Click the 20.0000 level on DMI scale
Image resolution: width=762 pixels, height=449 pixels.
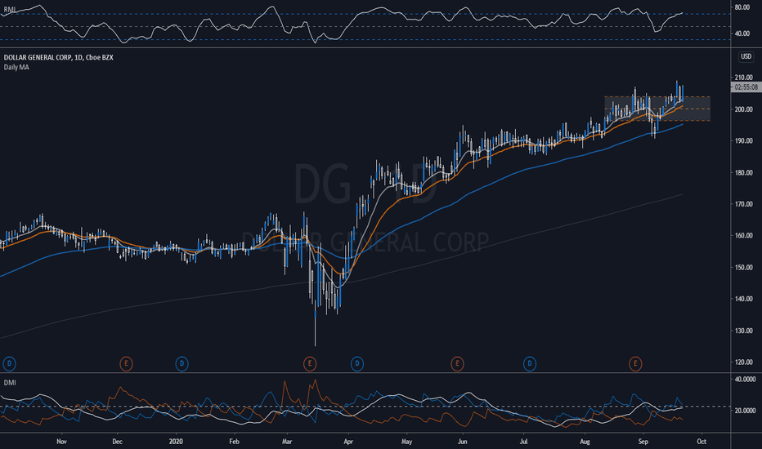745,411
